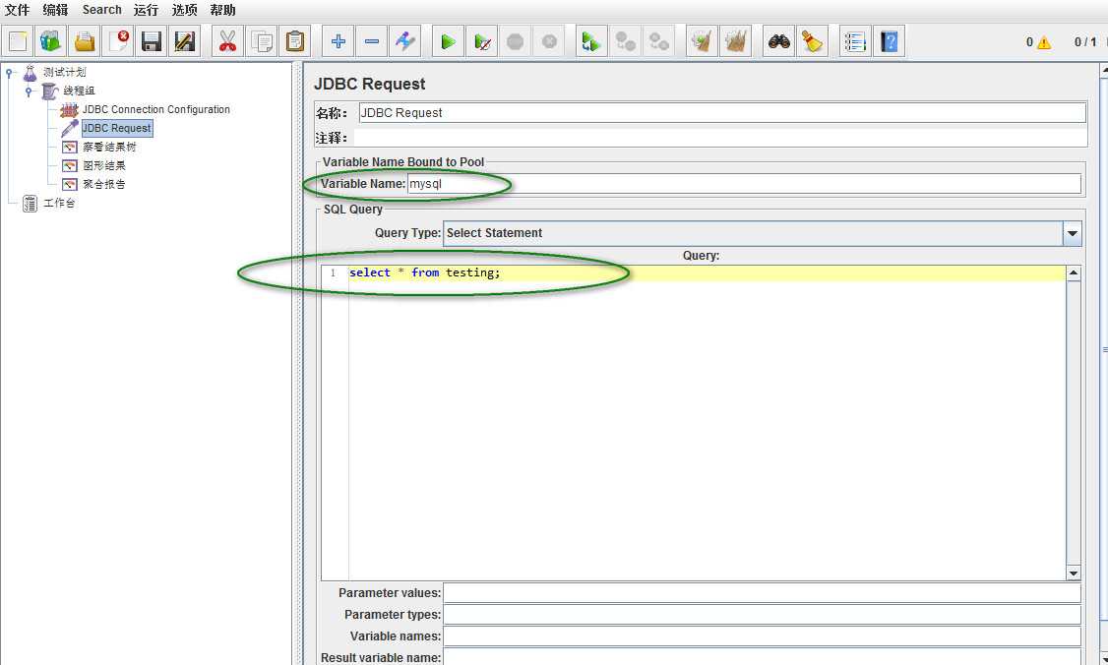
Task: Open the 帮助 menu
Action: click(x=222, y=10)
